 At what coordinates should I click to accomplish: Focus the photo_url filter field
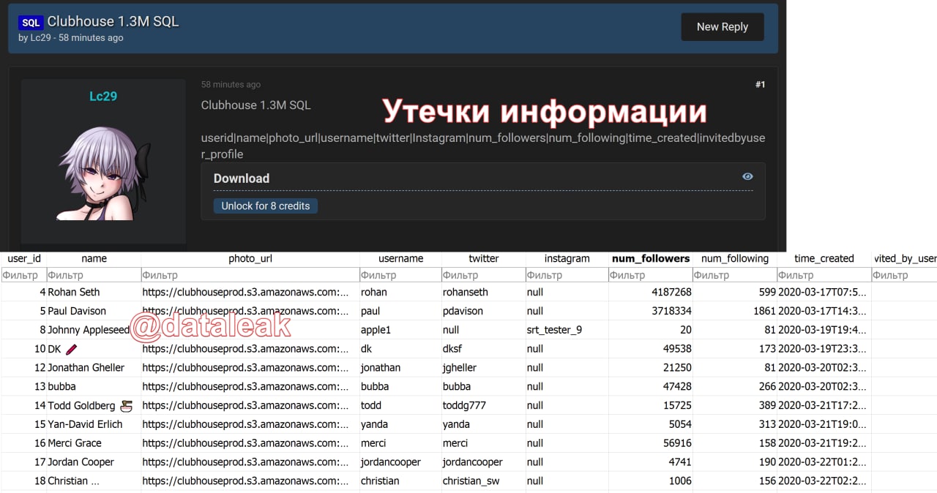(250, 275)
